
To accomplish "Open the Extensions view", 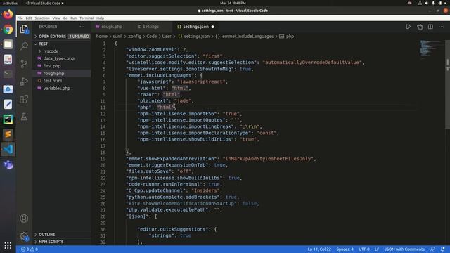I will (x=24, y=99).
